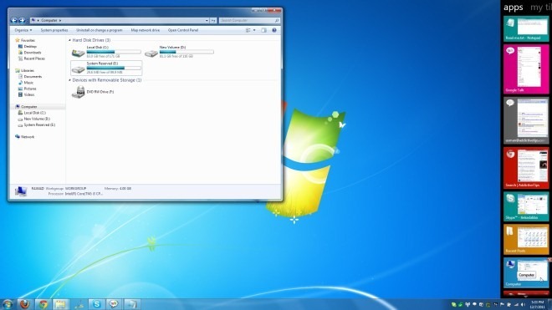Switch to the apps tab in sidebar
Image resolution: width=552 pixels, height=310 pixels.
(513, 8)
